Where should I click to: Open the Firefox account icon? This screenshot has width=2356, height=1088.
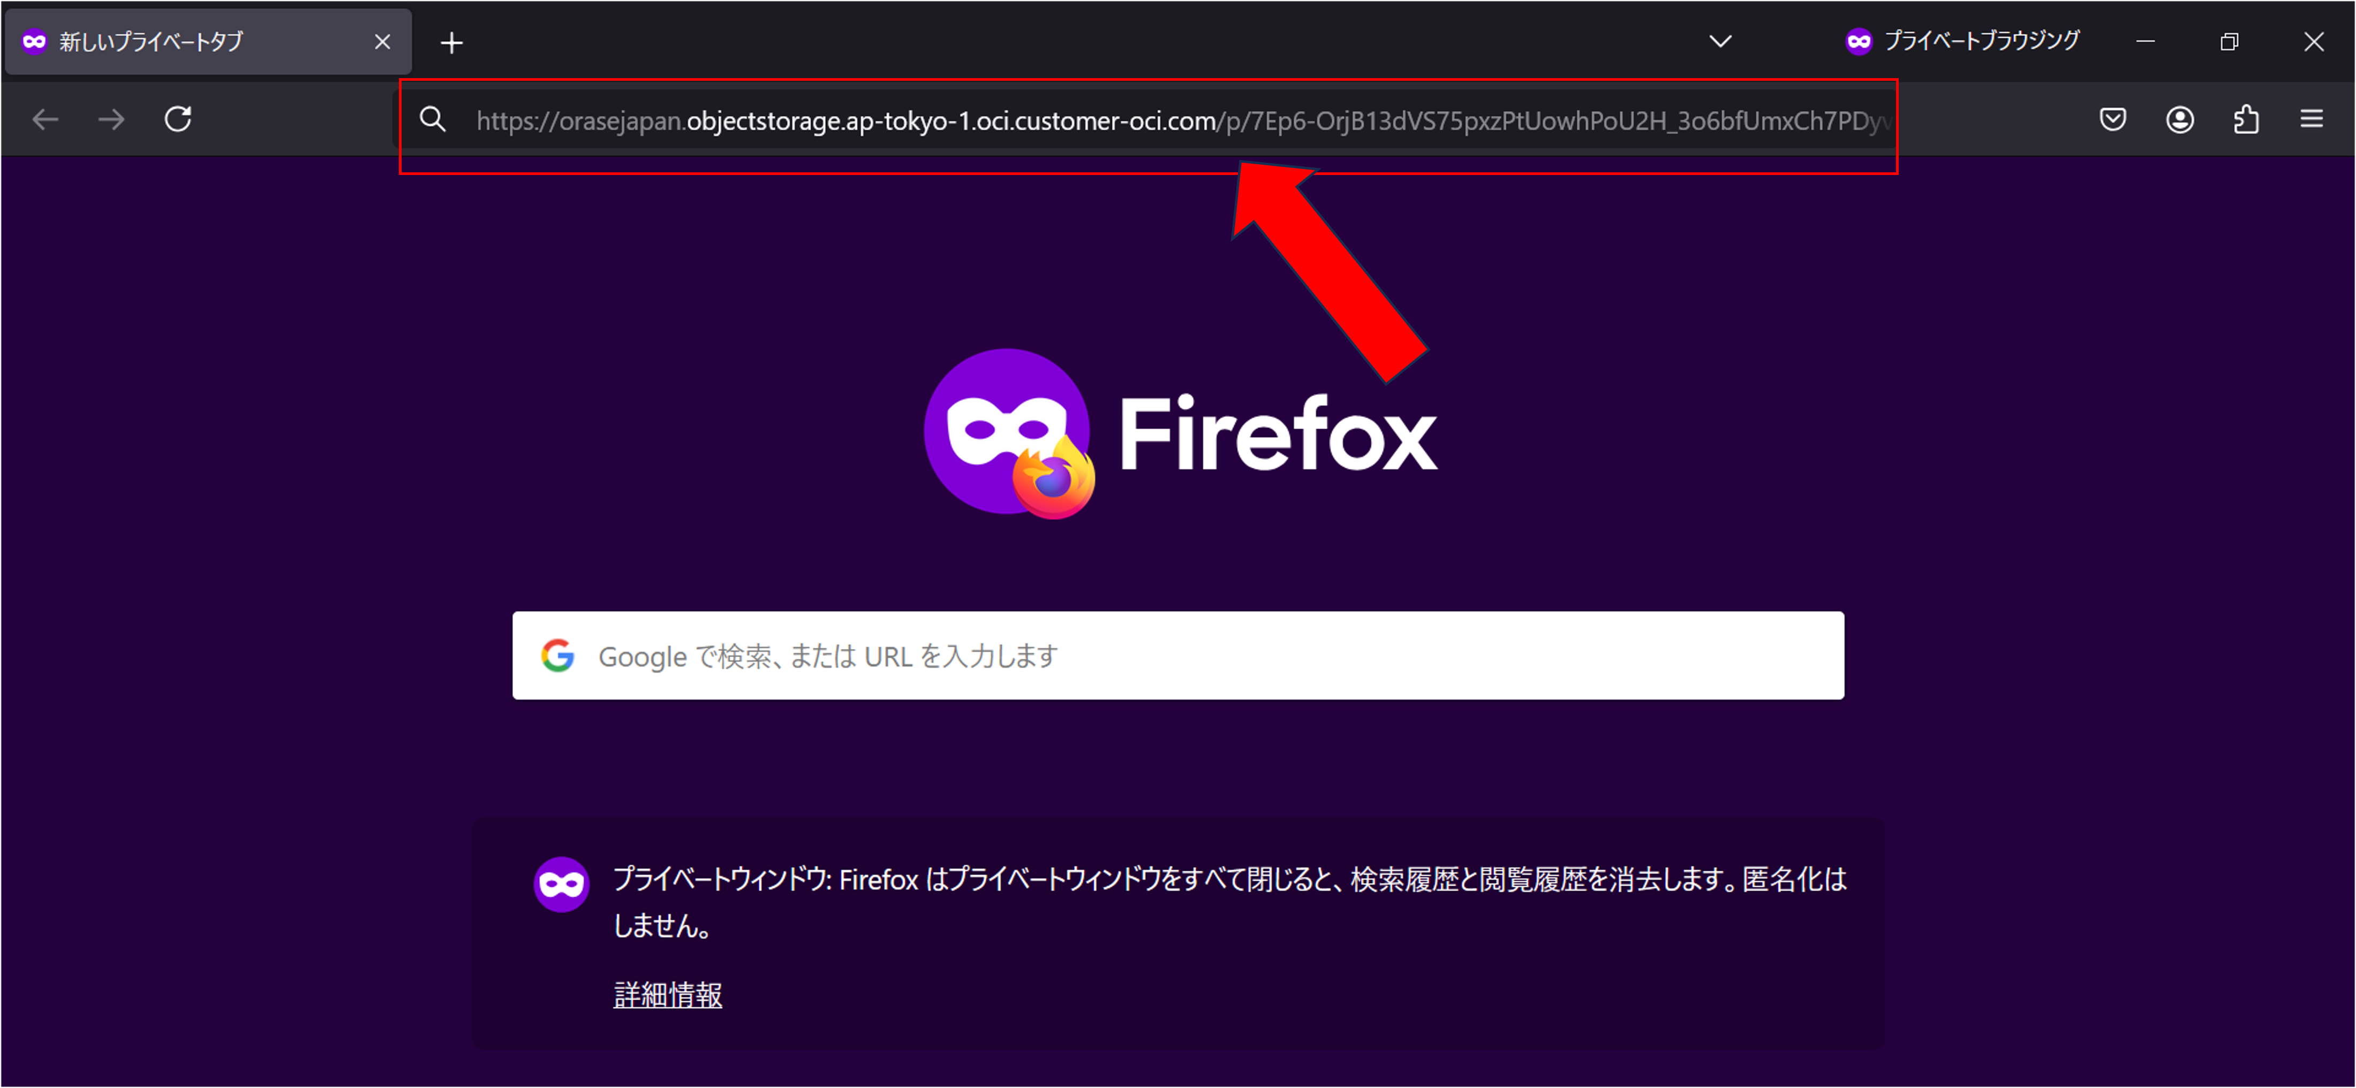(x=2179, y=120)
